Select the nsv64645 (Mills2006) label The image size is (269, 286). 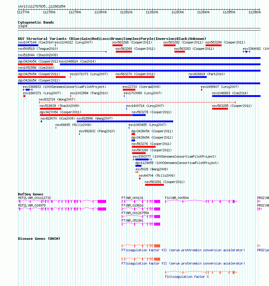[x=73, y=125]
